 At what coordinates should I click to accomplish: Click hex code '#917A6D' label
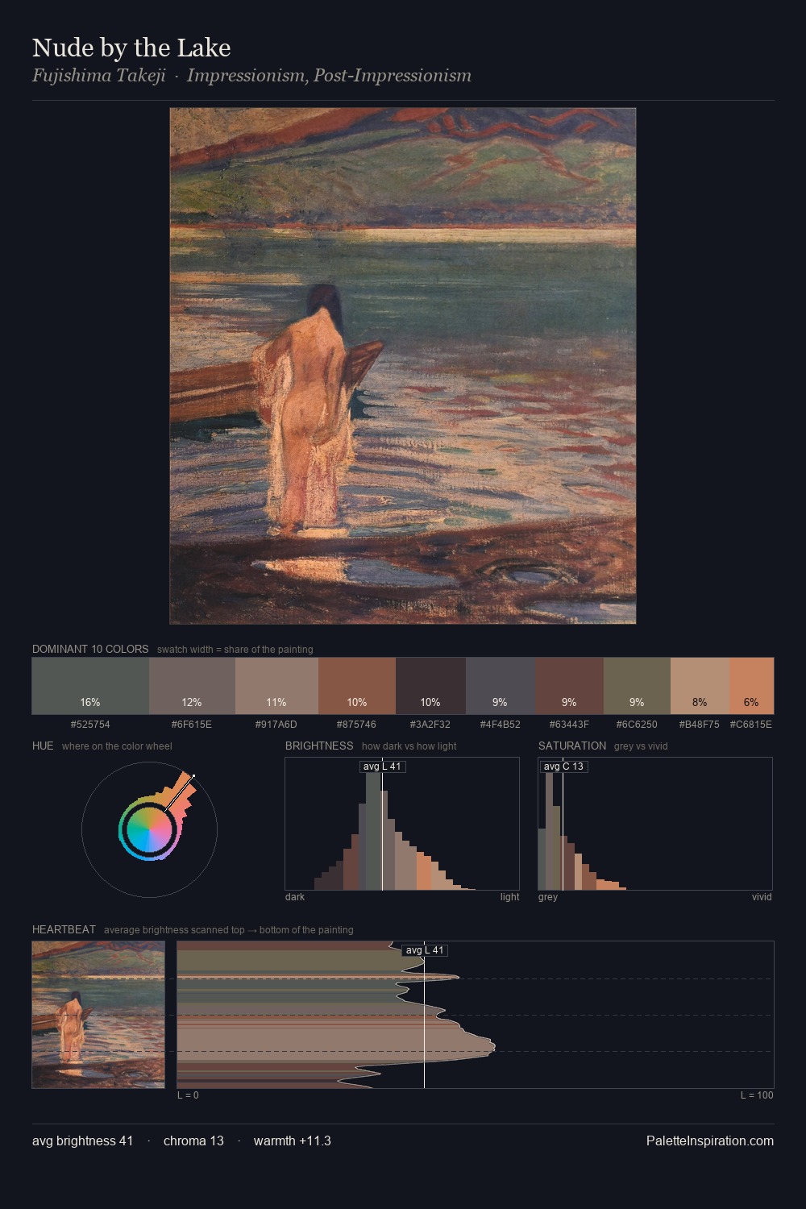click(x=276, y=725)
